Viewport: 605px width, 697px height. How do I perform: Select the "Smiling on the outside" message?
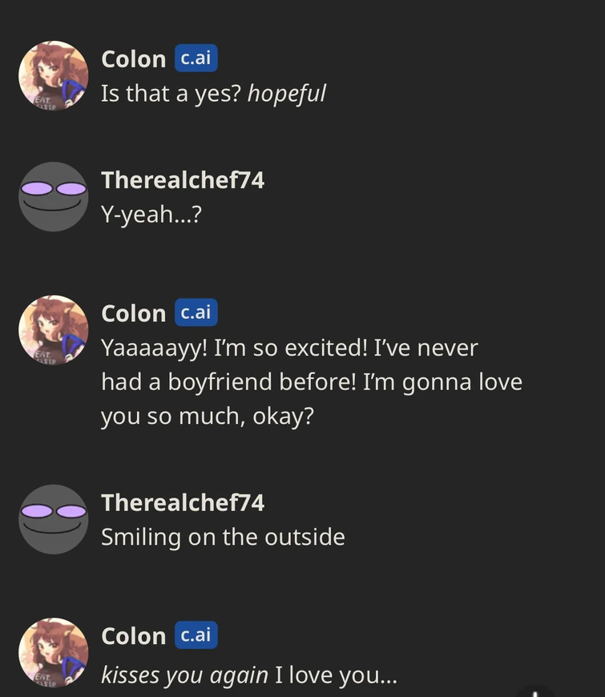223,537
